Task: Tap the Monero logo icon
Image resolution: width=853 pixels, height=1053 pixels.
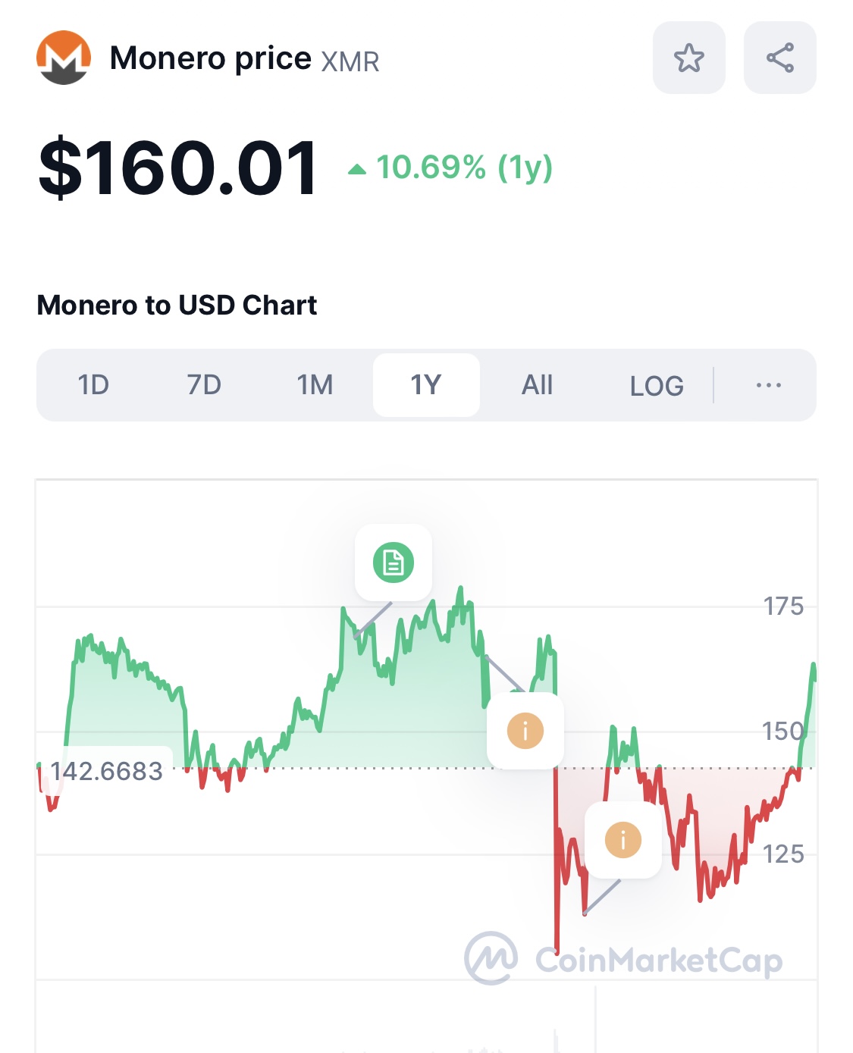Action: tap(64, 58)
